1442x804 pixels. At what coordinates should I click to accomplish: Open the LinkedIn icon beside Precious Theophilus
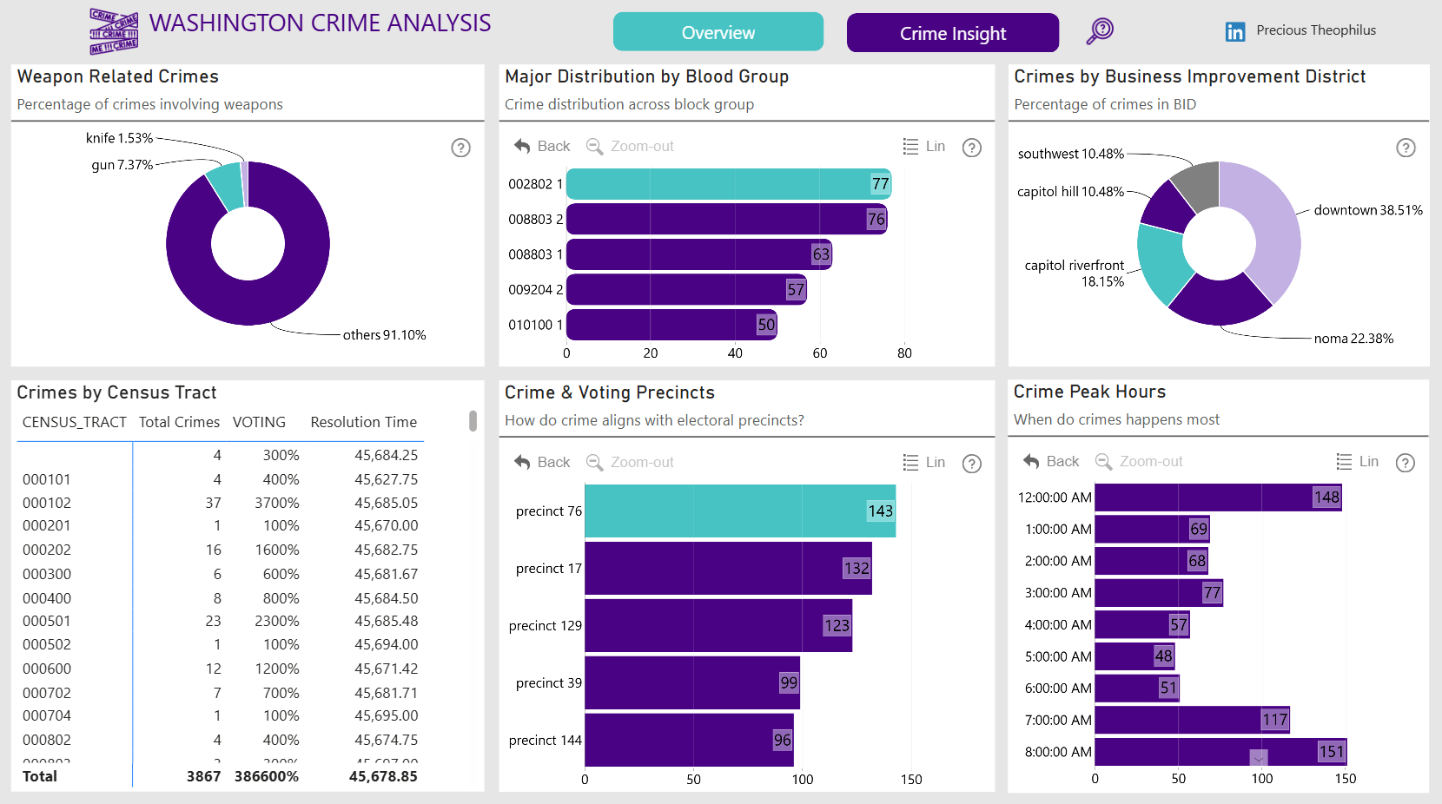[x=1234, y=32]
